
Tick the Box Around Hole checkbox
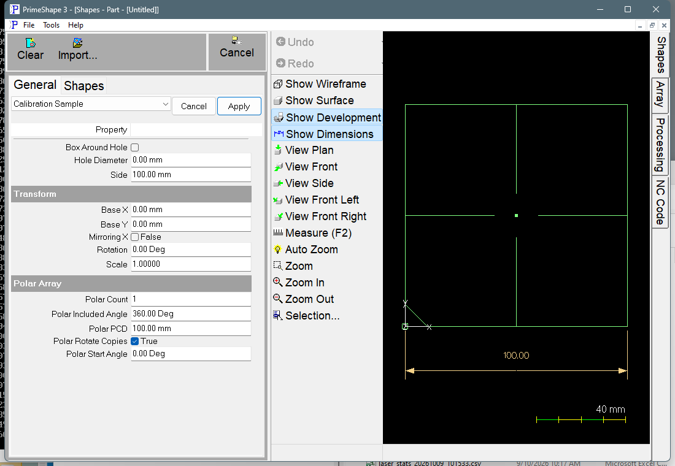[135, 148]
